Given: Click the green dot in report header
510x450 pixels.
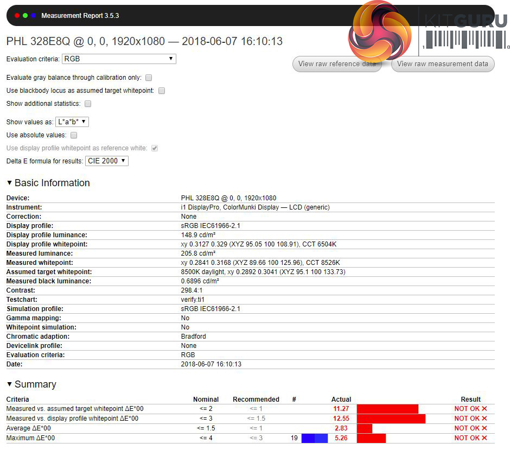Looking at the screenshot, I should (25, 15).
